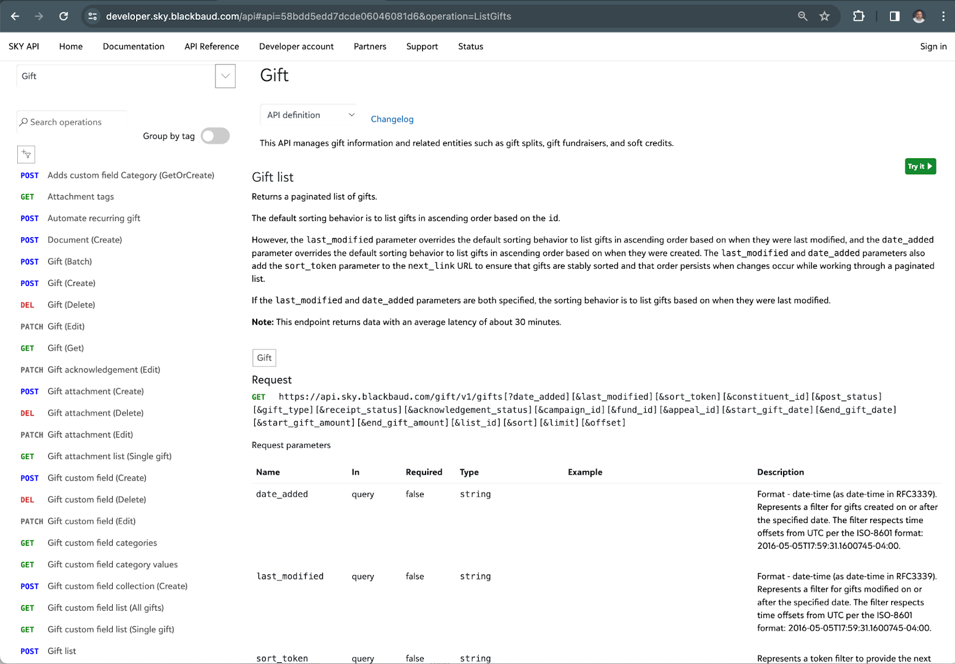Open the Documentation menu item
Image resolution: width=955 pixels, height=664 pixels.
coord(134,46)
